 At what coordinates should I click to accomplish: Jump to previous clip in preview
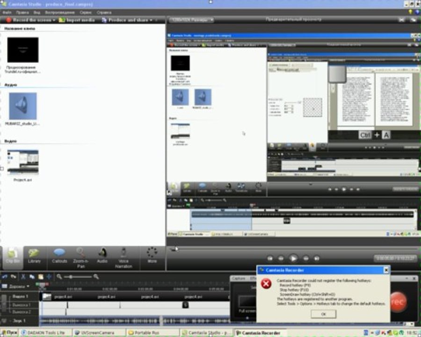270,258
